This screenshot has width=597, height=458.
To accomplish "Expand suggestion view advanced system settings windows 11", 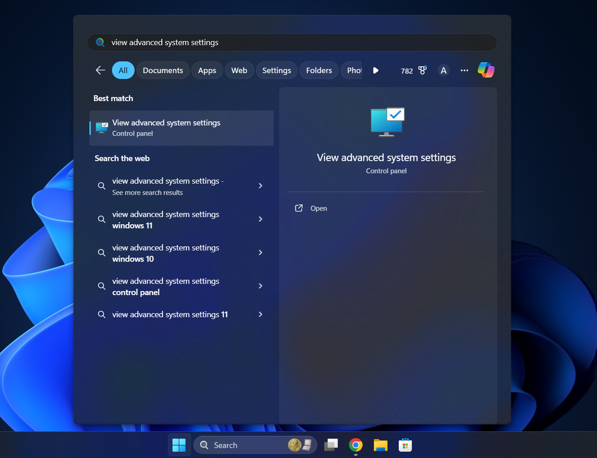I will pyautogui.click(x=261, y=219).
